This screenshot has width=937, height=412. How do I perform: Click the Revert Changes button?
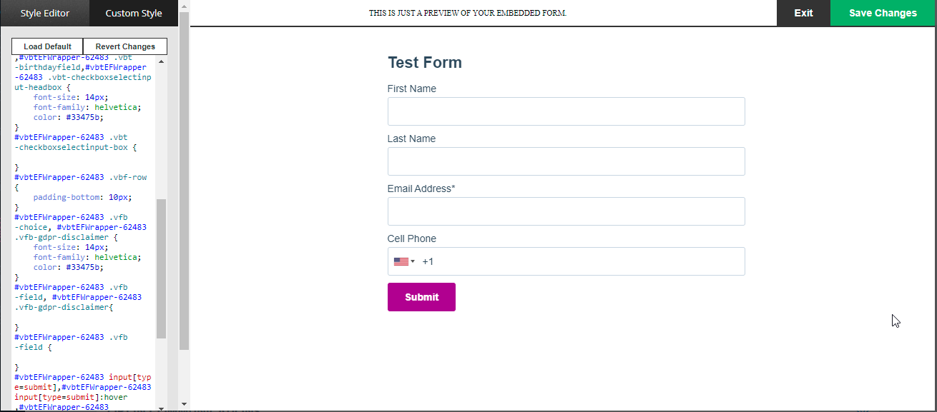pos(124,46)
